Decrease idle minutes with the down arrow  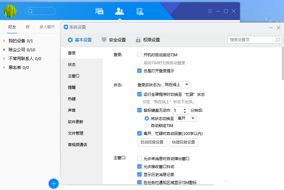tap(185, 112)
